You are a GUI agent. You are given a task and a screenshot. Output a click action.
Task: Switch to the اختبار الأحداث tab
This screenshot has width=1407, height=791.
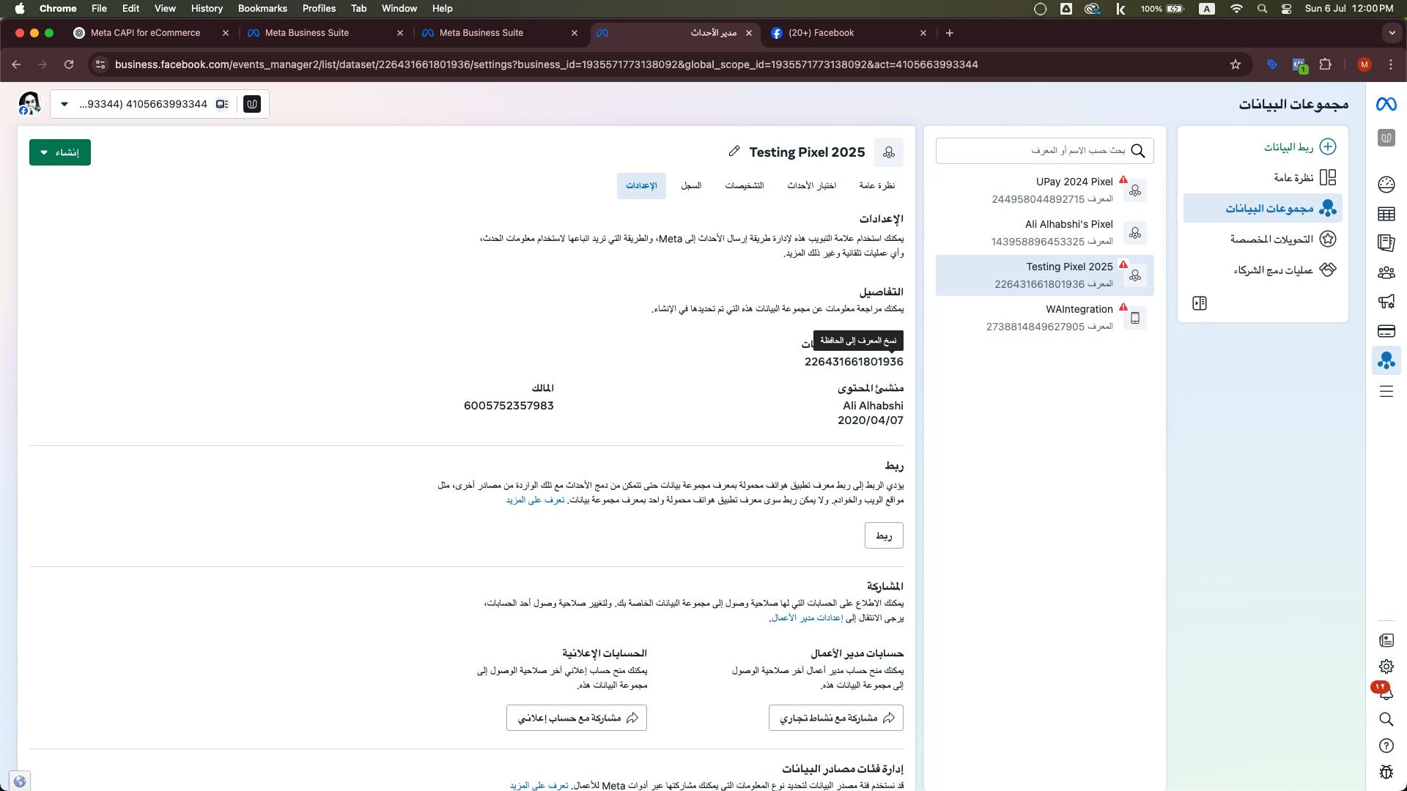pos(811,186)
